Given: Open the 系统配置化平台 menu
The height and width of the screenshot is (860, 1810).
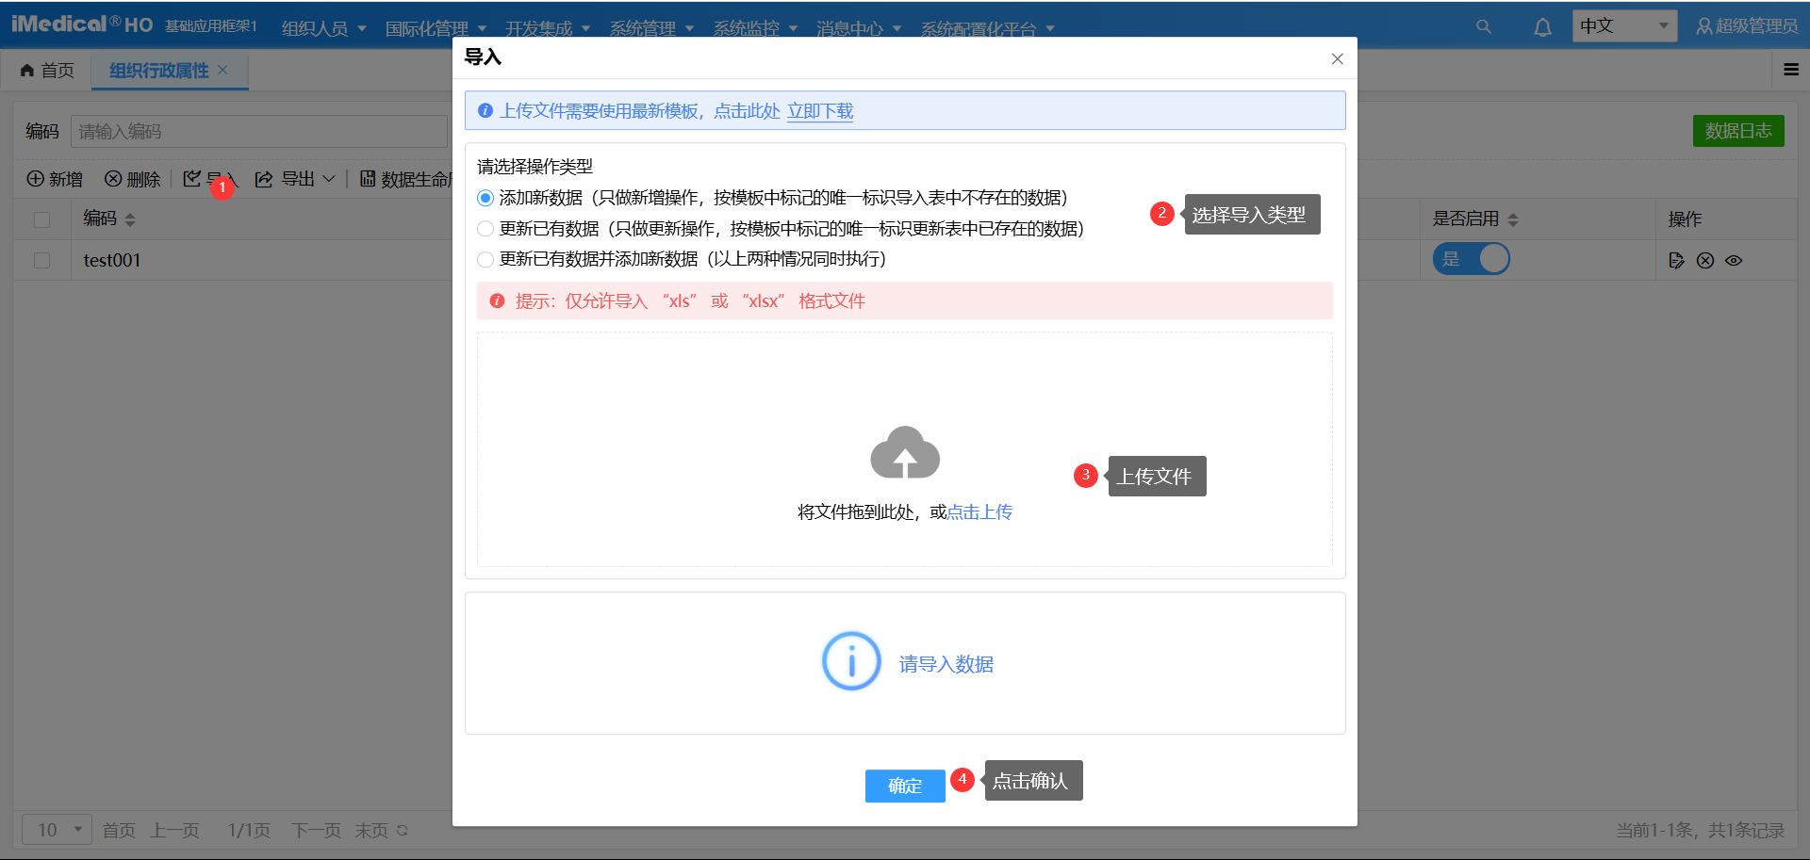Looking at the screenshot, I should click(987, 28).
